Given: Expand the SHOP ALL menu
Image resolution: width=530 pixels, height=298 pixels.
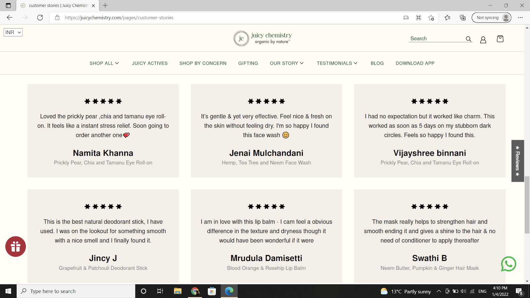Looking at the screenshot, I should coord(104,63).
